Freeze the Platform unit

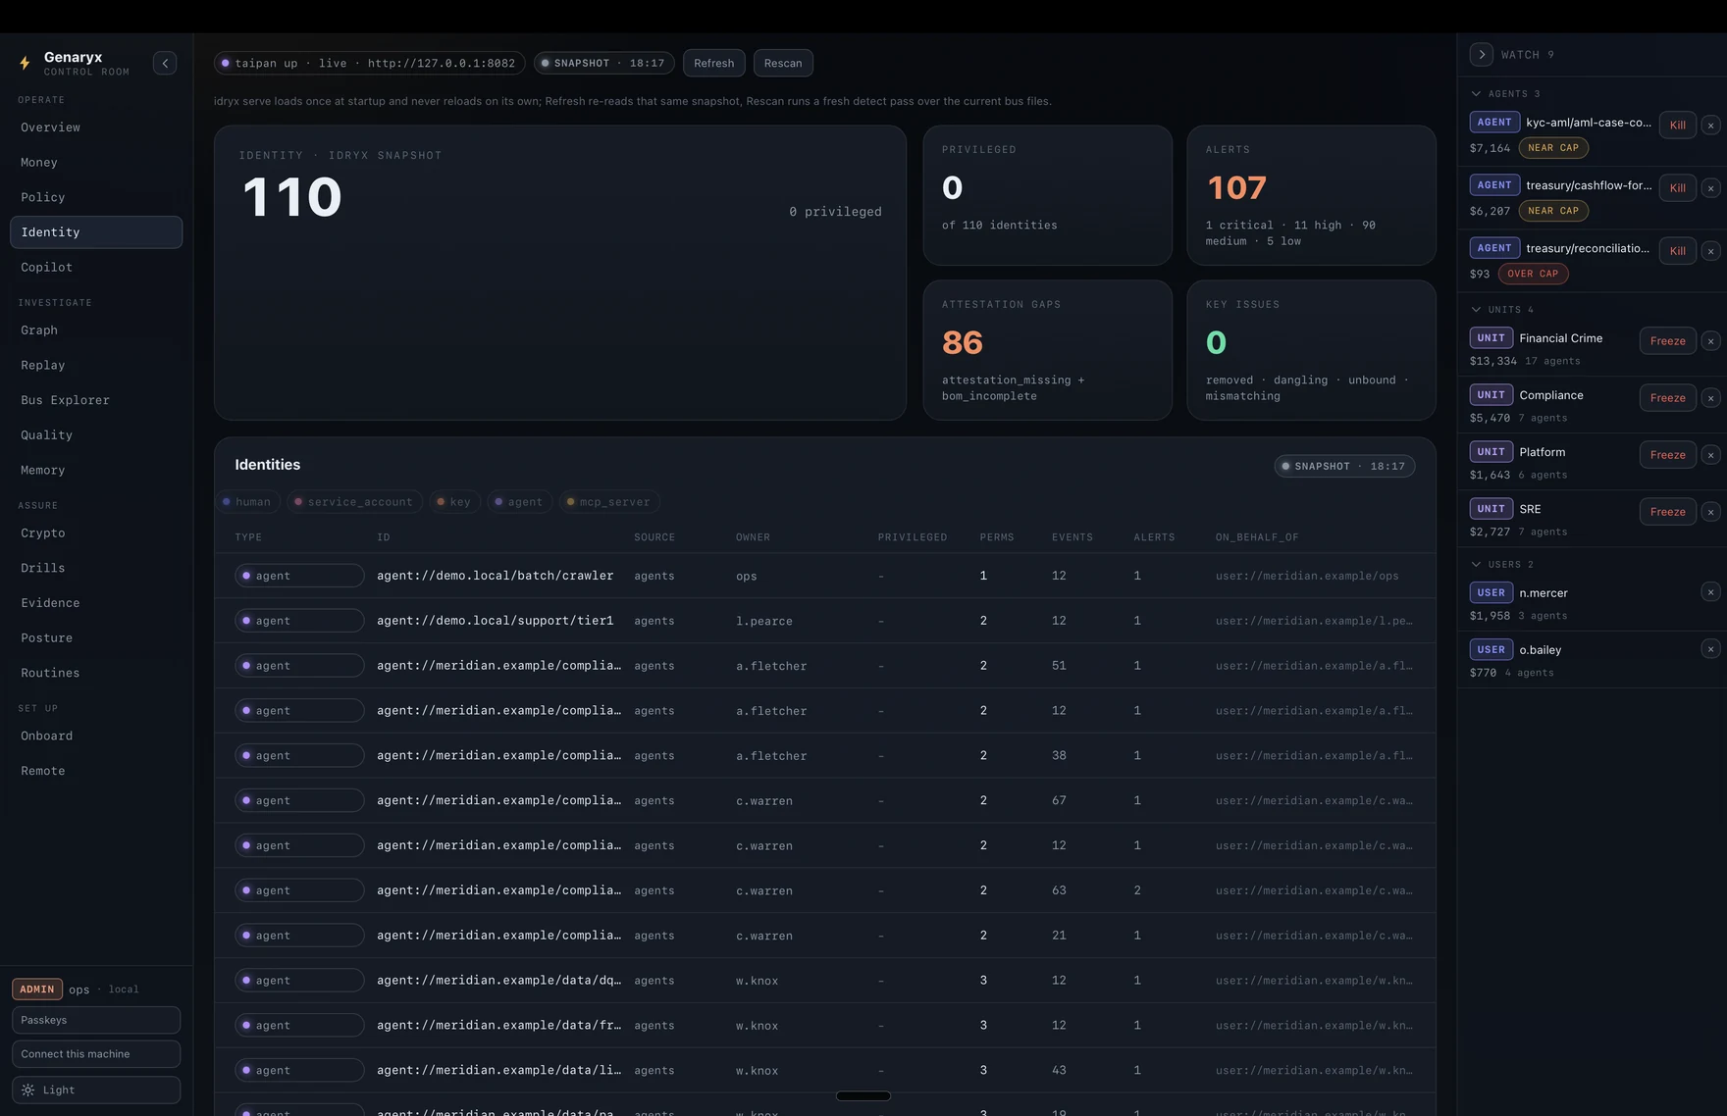pos(1668,455)
